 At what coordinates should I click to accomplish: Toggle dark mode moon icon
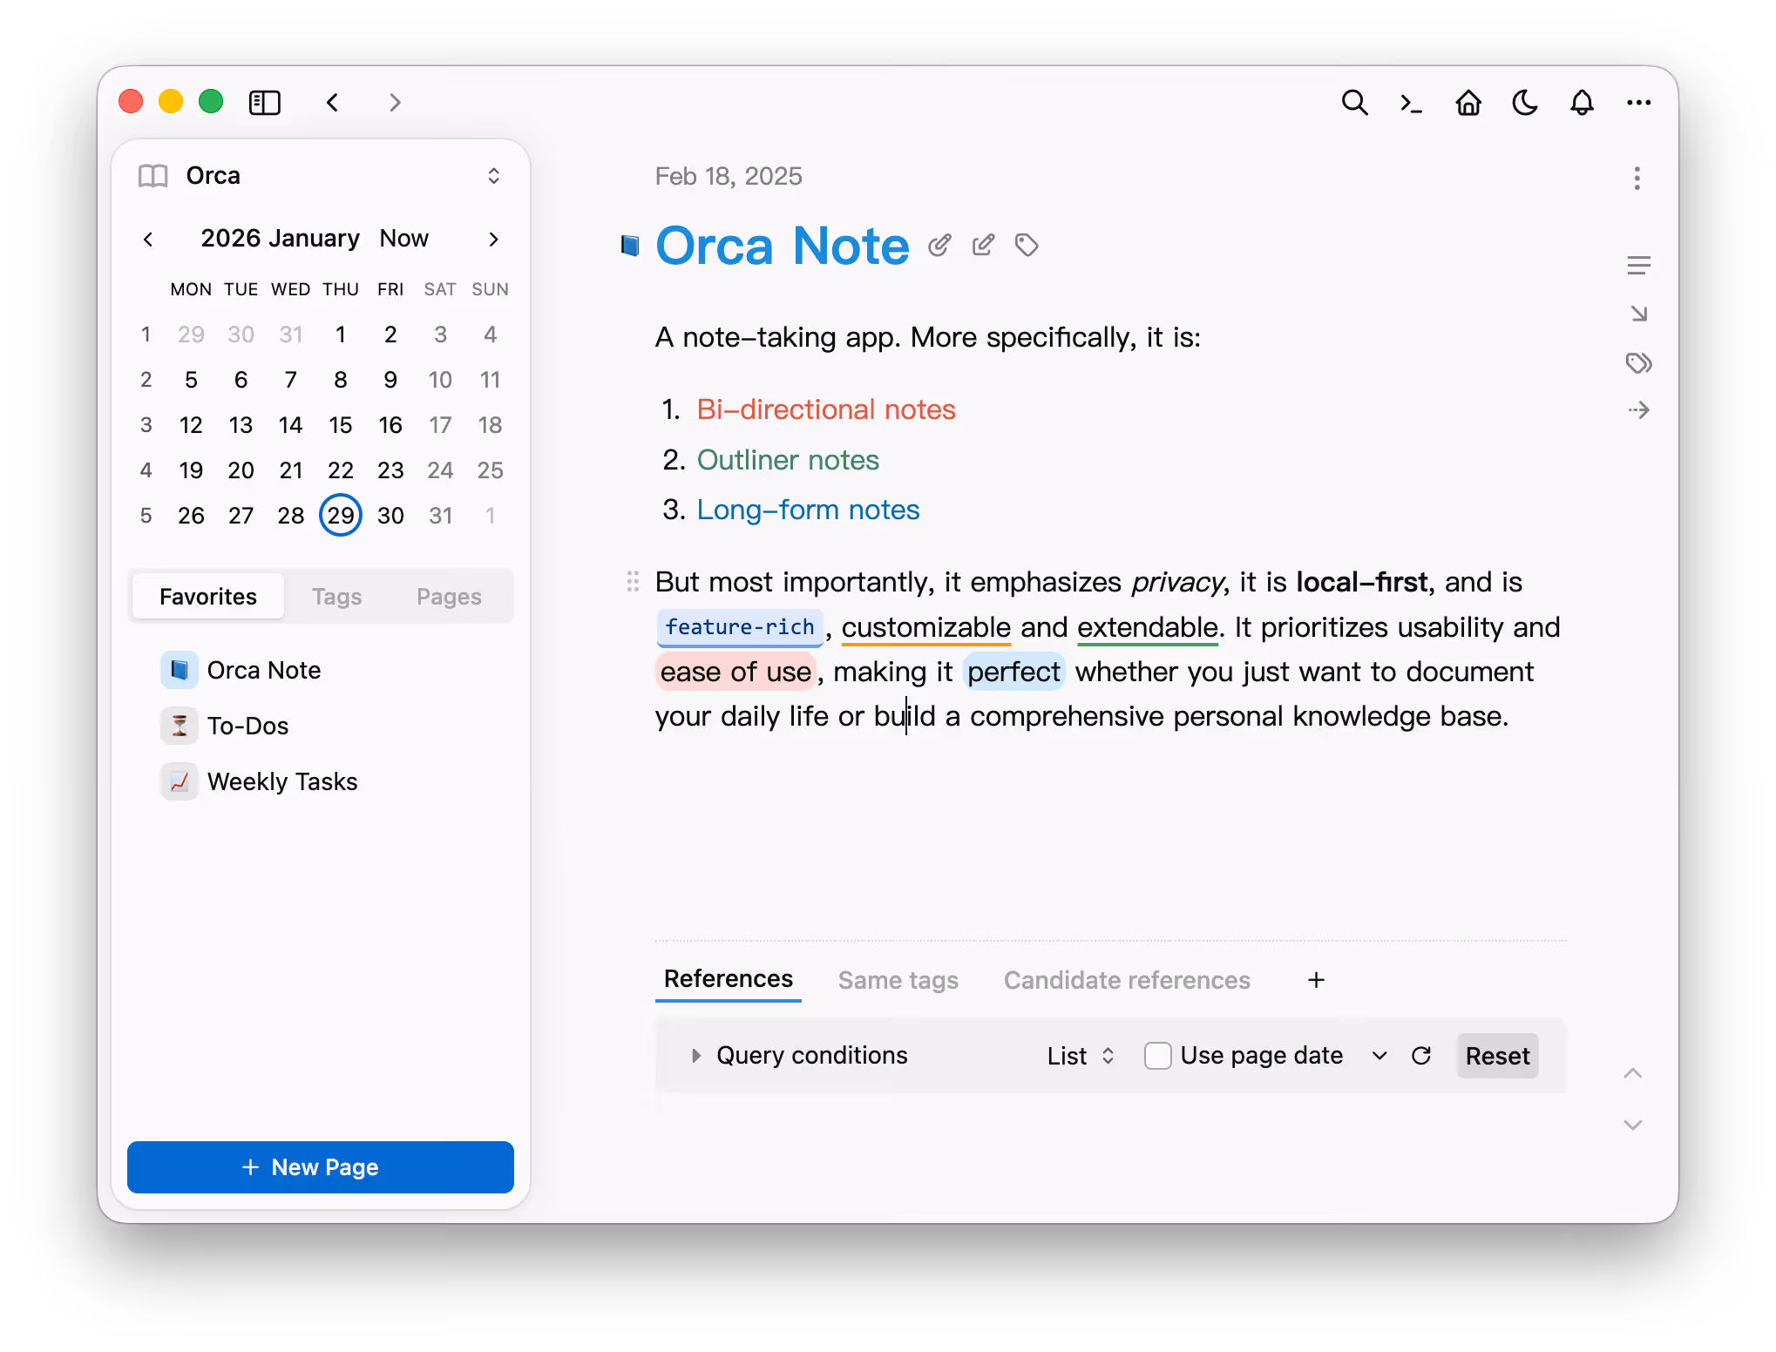pyautogui.click(x=1525, y=103)
